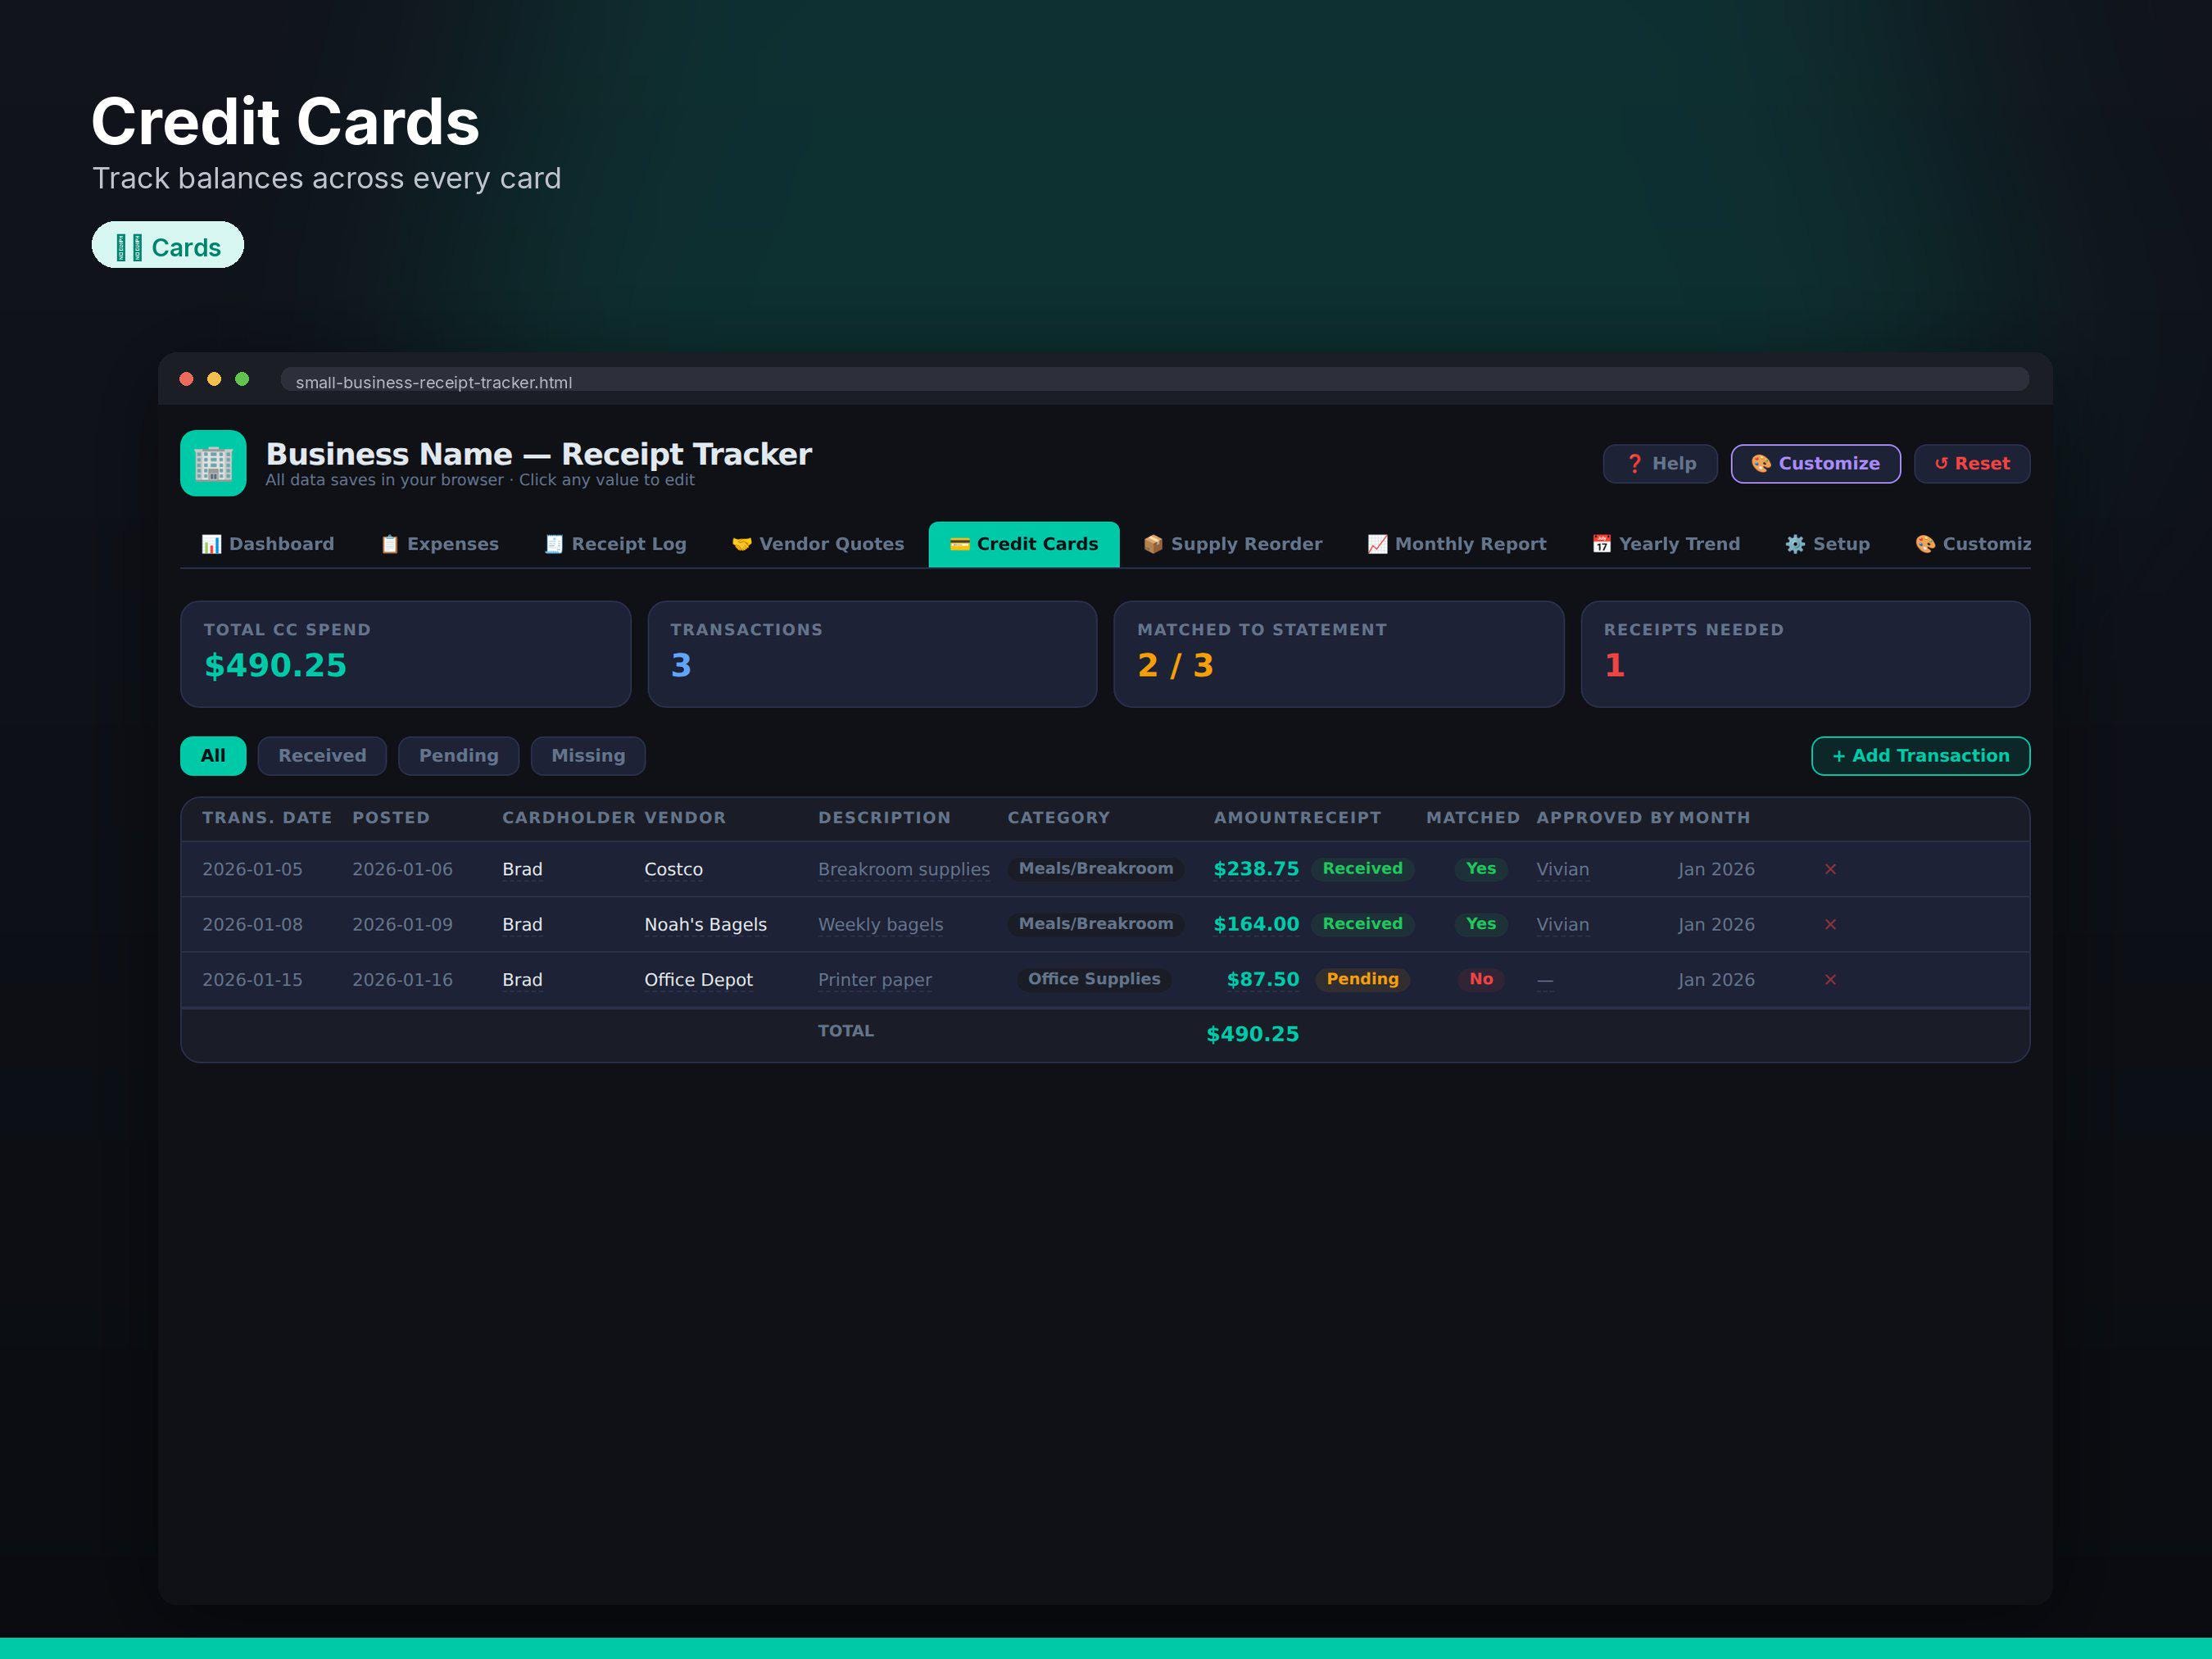Edit the $238.75 amount
The image size is (2212, 1659).
1256,869
